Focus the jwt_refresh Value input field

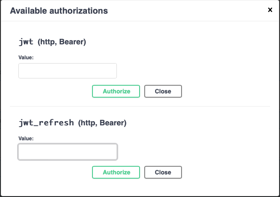[68, 152]
